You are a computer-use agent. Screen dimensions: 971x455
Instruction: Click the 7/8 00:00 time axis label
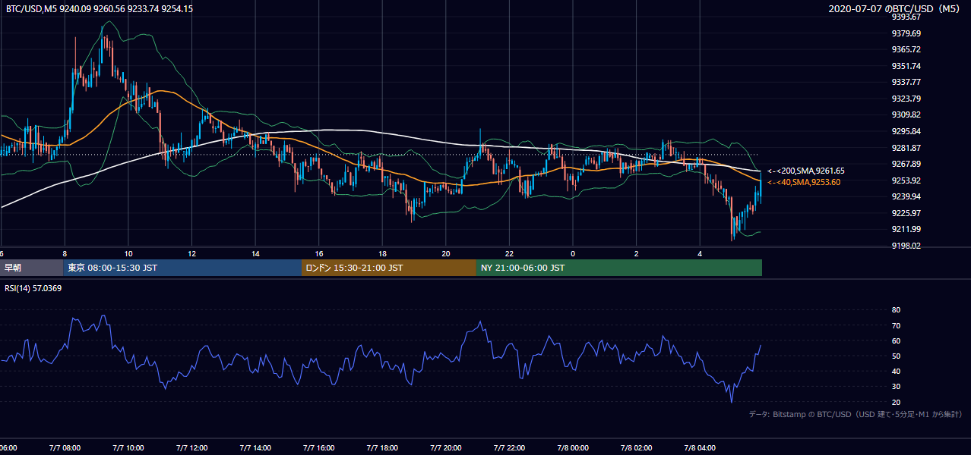coord(573,448)
